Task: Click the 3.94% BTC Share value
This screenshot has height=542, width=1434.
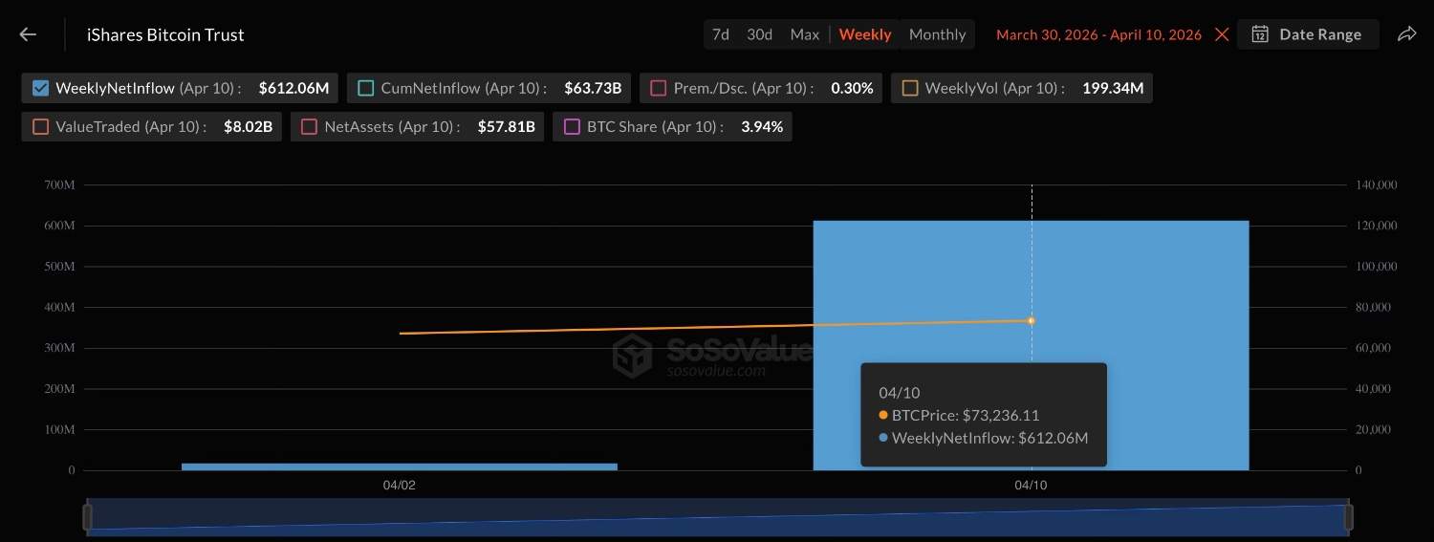Action: (x=762, y=126)
